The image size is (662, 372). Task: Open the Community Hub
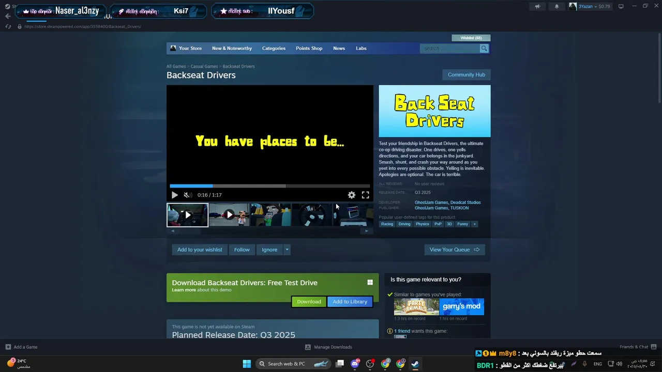[x=467, y=75]
